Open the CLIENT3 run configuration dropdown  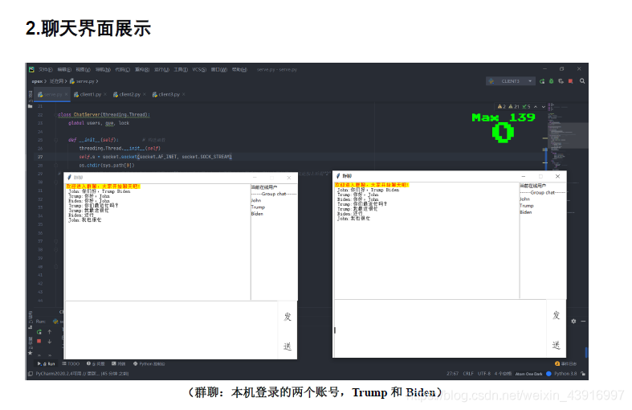pos(511,81)
